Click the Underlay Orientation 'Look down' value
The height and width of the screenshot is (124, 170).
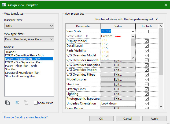(x=118, y=103)
